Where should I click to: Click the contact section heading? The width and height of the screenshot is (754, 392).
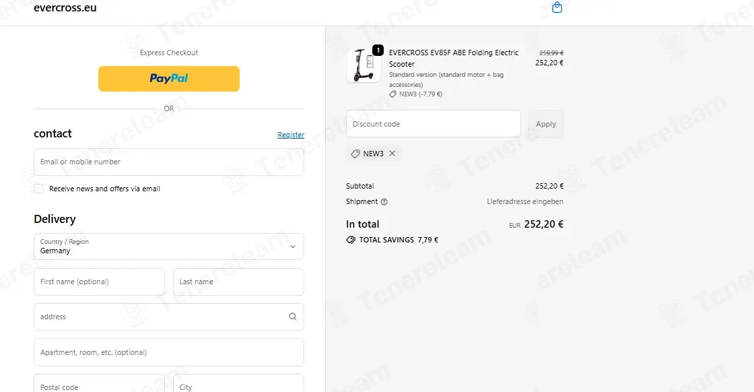[x=53, y=134]
